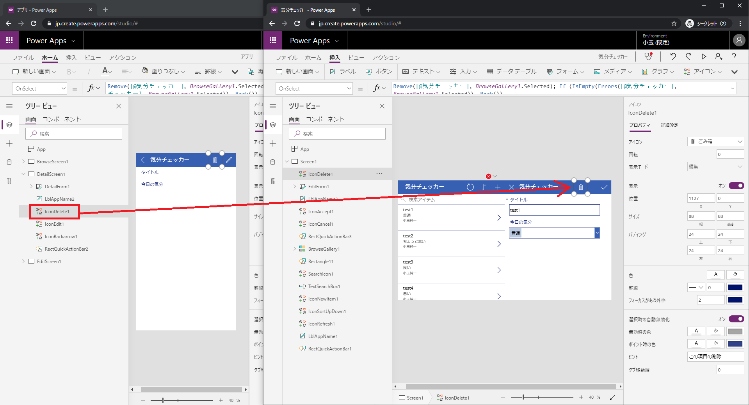The height and width of the screenshot is (405, 749).
Task: Open the hamburger menu in the right window's left rail
Action: tap(273, 106)
